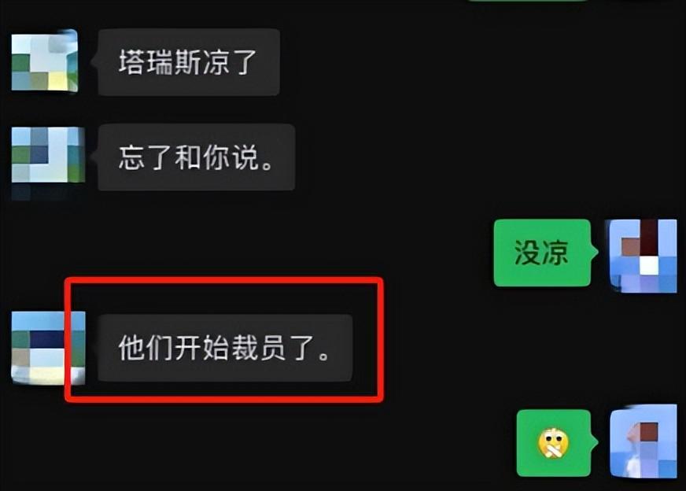The image size is (686, 491).
Task: Tap the partially visible green bubble at top
Action: 528,1
